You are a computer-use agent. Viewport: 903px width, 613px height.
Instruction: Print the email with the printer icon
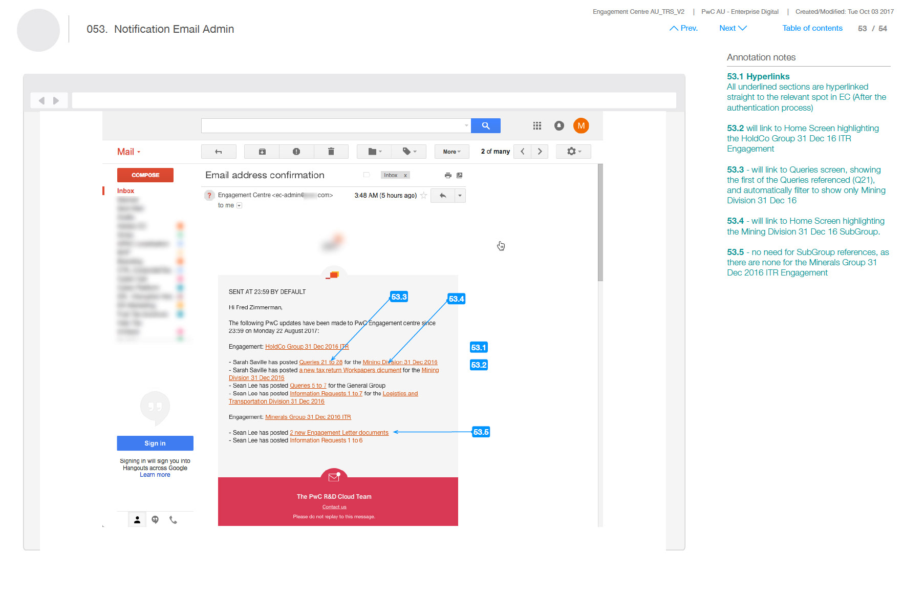448,176
